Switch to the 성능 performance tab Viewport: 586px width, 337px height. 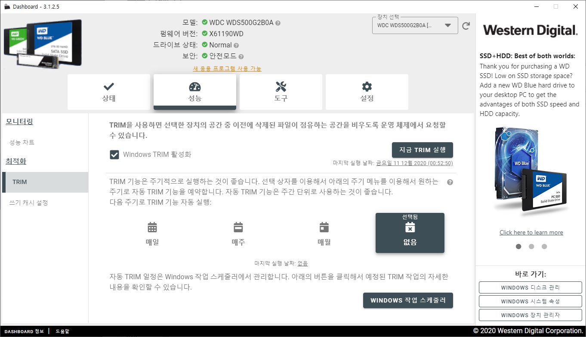[x=195, y=92]
